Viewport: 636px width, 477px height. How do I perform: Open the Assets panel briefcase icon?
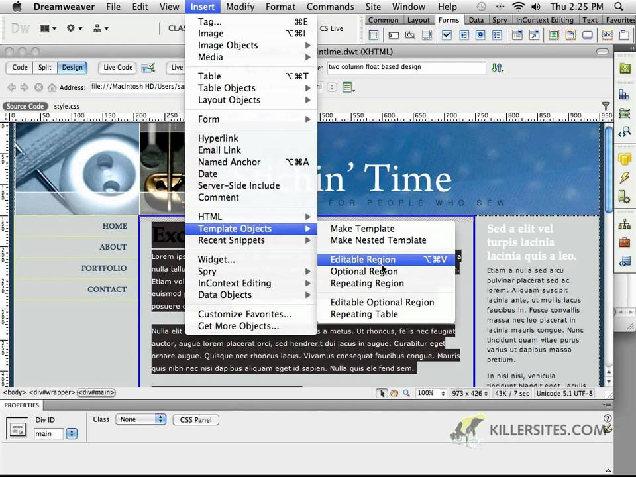click(625, 242)
